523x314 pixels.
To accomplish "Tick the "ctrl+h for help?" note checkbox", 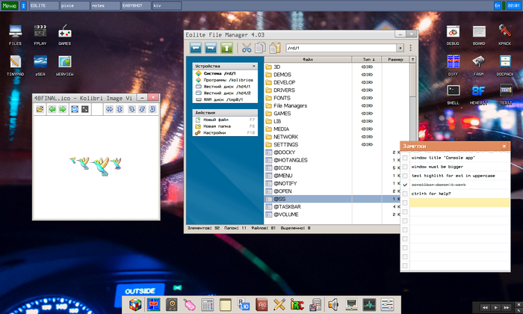I will pos(405,194).
